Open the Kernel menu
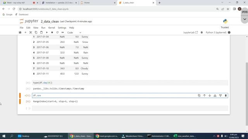 tap(52, 28)
